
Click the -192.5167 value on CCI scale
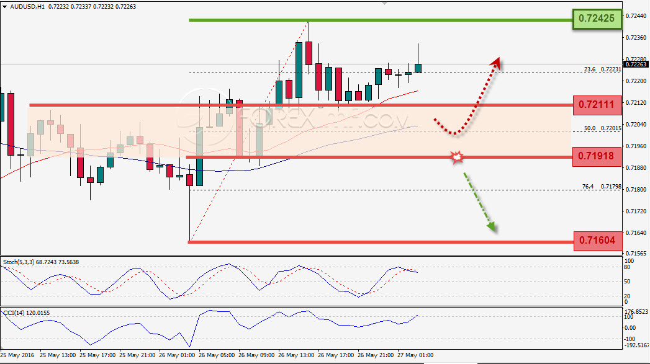[x=637, y=345]
